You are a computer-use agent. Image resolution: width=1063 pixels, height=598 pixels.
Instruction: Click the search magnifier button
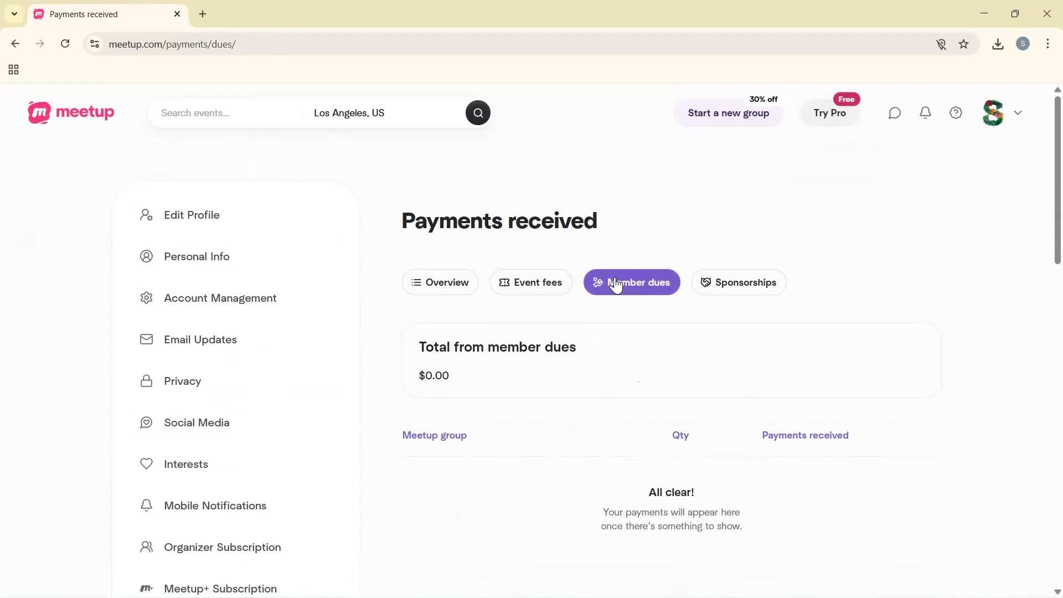(478, 113)
